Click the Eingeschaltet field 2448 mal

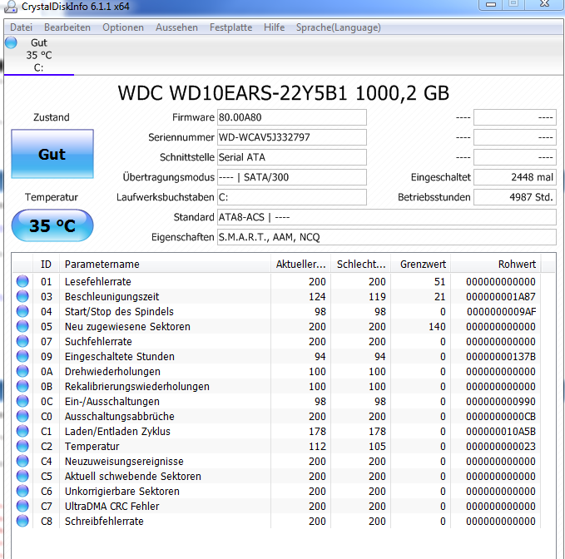click(515, 177)
